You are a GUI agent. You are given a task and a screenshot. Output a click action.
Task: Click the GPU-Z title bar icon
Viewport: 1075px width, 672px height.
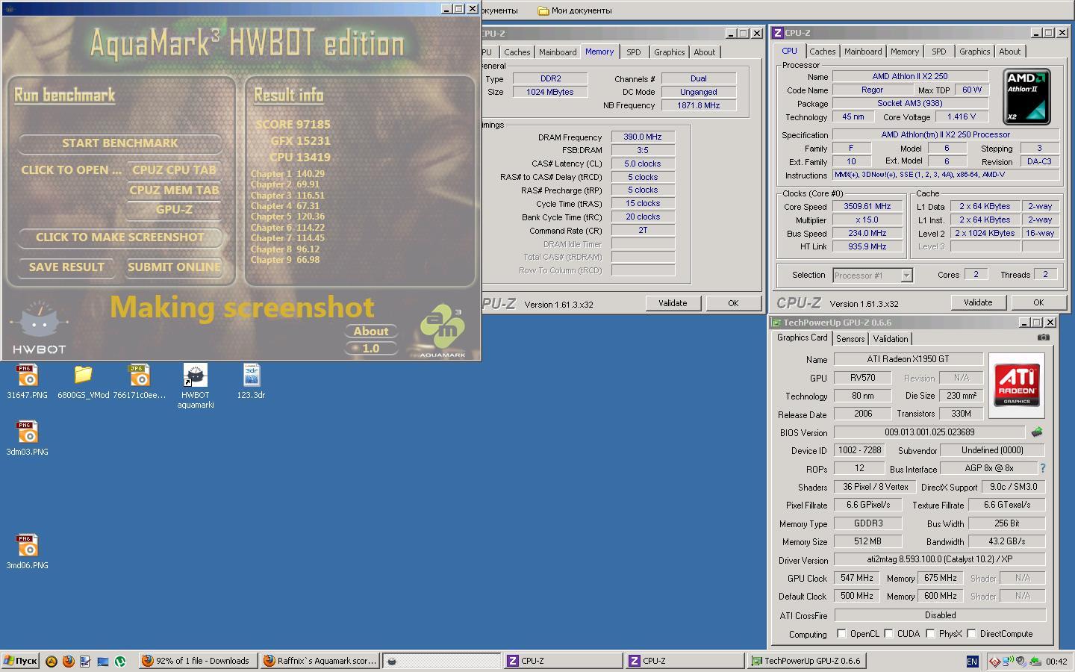pos(776,323)
